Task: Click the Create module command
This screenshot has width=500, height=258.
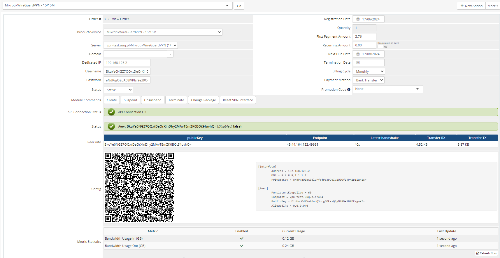Action: pos(112,100)
